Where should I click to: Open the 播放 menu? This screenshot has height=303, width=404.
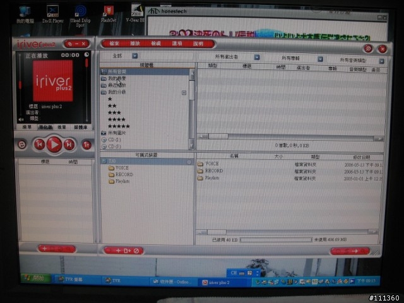135,44
